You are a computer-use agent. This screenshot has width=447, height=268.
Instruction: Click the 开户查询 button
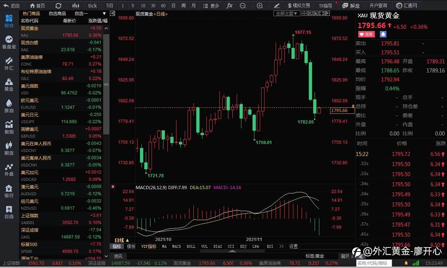point(378,5)
